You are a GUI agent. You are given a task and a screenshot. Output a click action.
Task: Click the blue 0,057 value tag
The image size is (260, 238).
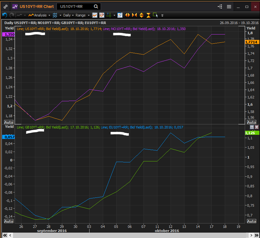8,137
